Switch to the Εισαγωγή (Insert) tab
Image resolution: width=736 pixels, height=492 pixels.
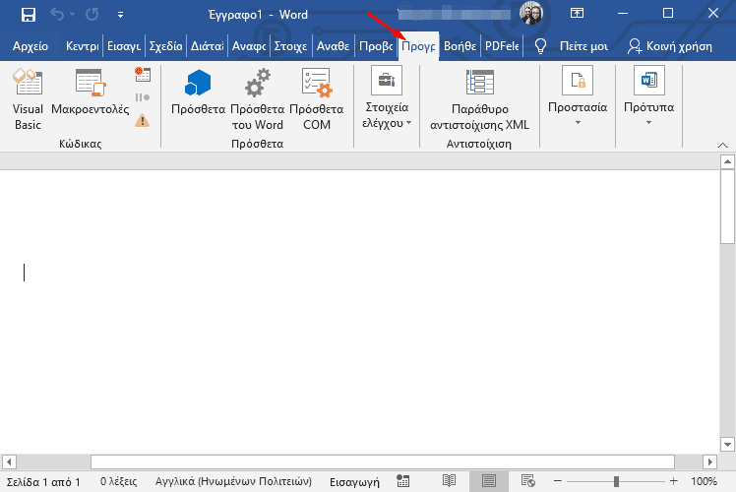pos(124,46)
